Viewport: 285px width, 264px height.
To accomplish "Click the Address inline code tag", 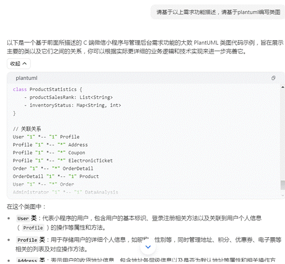I will pyautogui.click(x=27, y=260).
